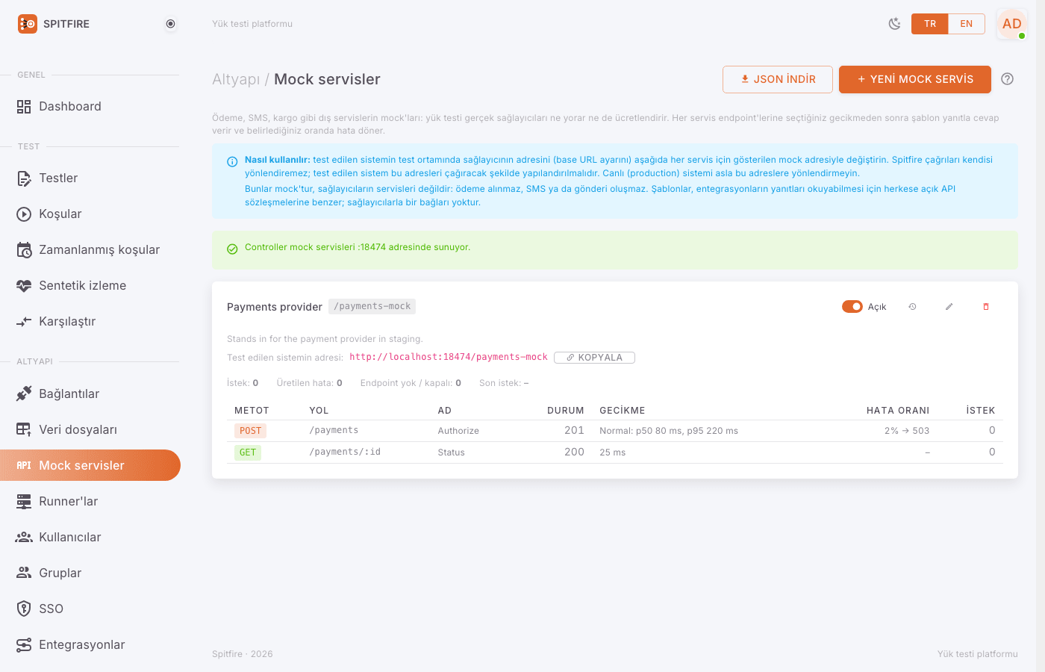The image size is (1045, 672).
Task: Click the Spitfire logo icon
Action: coord(28,24)
